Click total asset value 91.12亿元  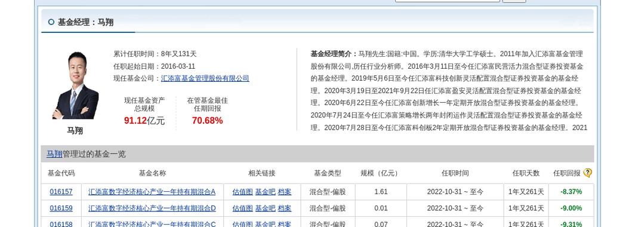point(144,121)
